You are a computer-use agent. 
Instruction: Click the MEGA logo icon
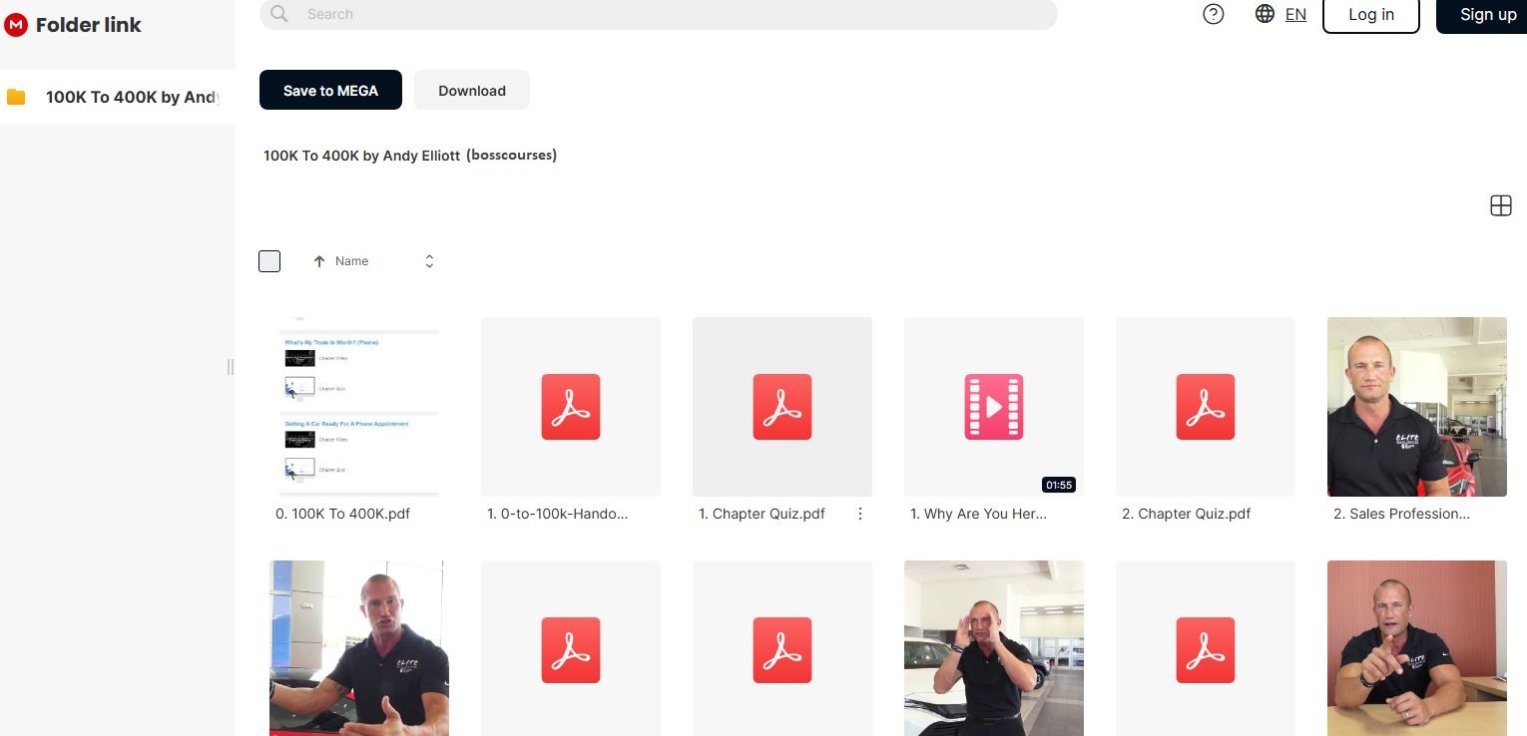(16, 25)
